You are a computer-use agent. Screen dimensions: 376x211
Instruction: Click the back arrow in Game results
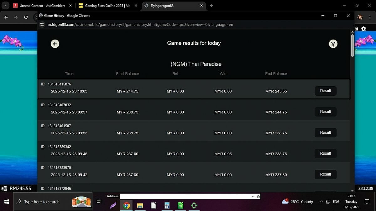[55, 44]
